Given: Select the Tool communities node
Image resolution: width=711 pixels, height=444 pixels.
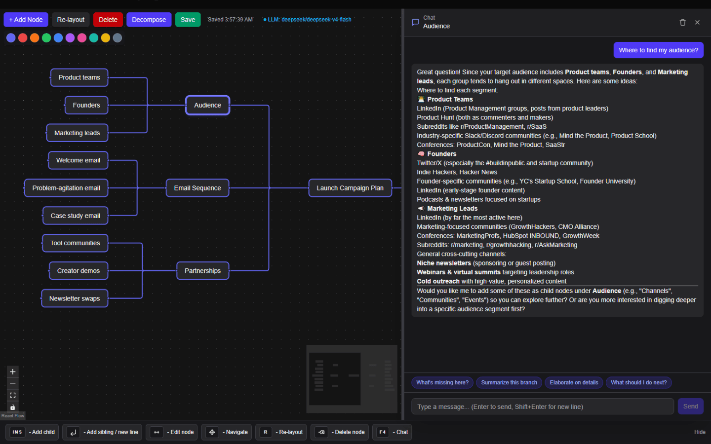Looking at the screenshot, I should coord(75,243).
